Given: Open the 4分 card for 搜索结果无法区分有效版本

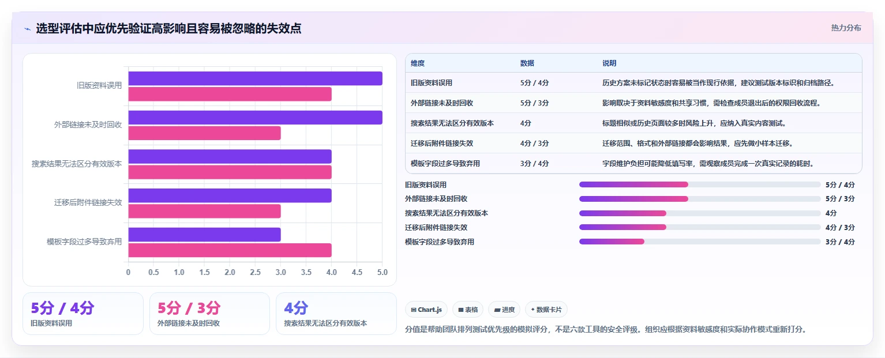Looking at the screenshot, I should coord(336,314).
